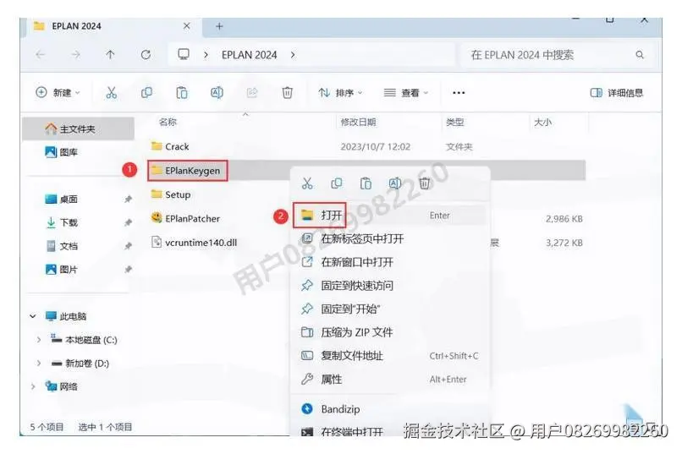Select the EPlanKeygen folder
The height and width of the screenshot is (454, 682).
tap(185, 171)
